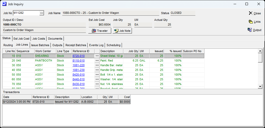Maximize the Job Inquiry window
The image size is (265, 128).
click(247, 4)
